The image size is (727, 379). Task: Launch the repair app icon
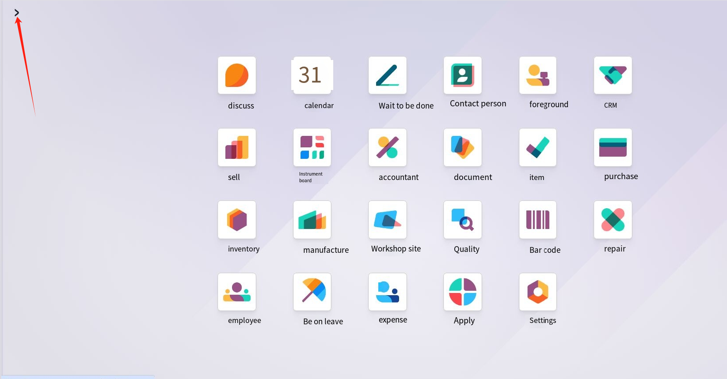(x=613, y=220)
